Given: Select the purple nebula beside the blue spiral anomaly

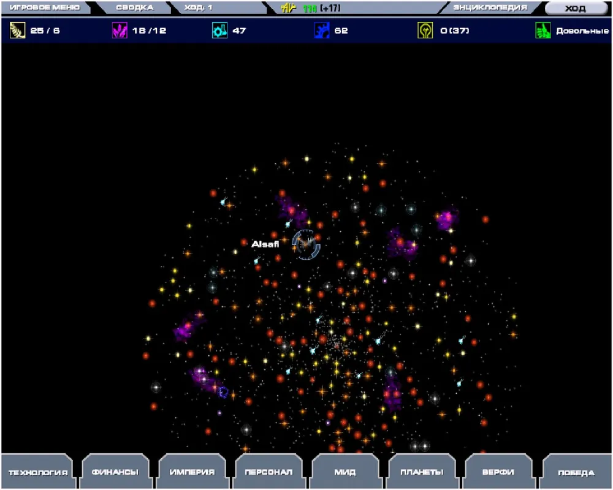Looking at the screenshot, I should click(205, 379).
